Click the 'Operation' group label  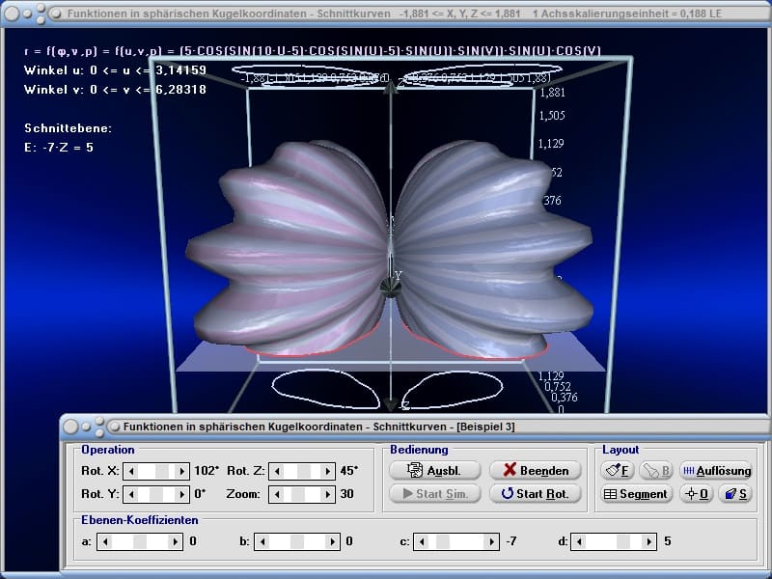[108, 450]
